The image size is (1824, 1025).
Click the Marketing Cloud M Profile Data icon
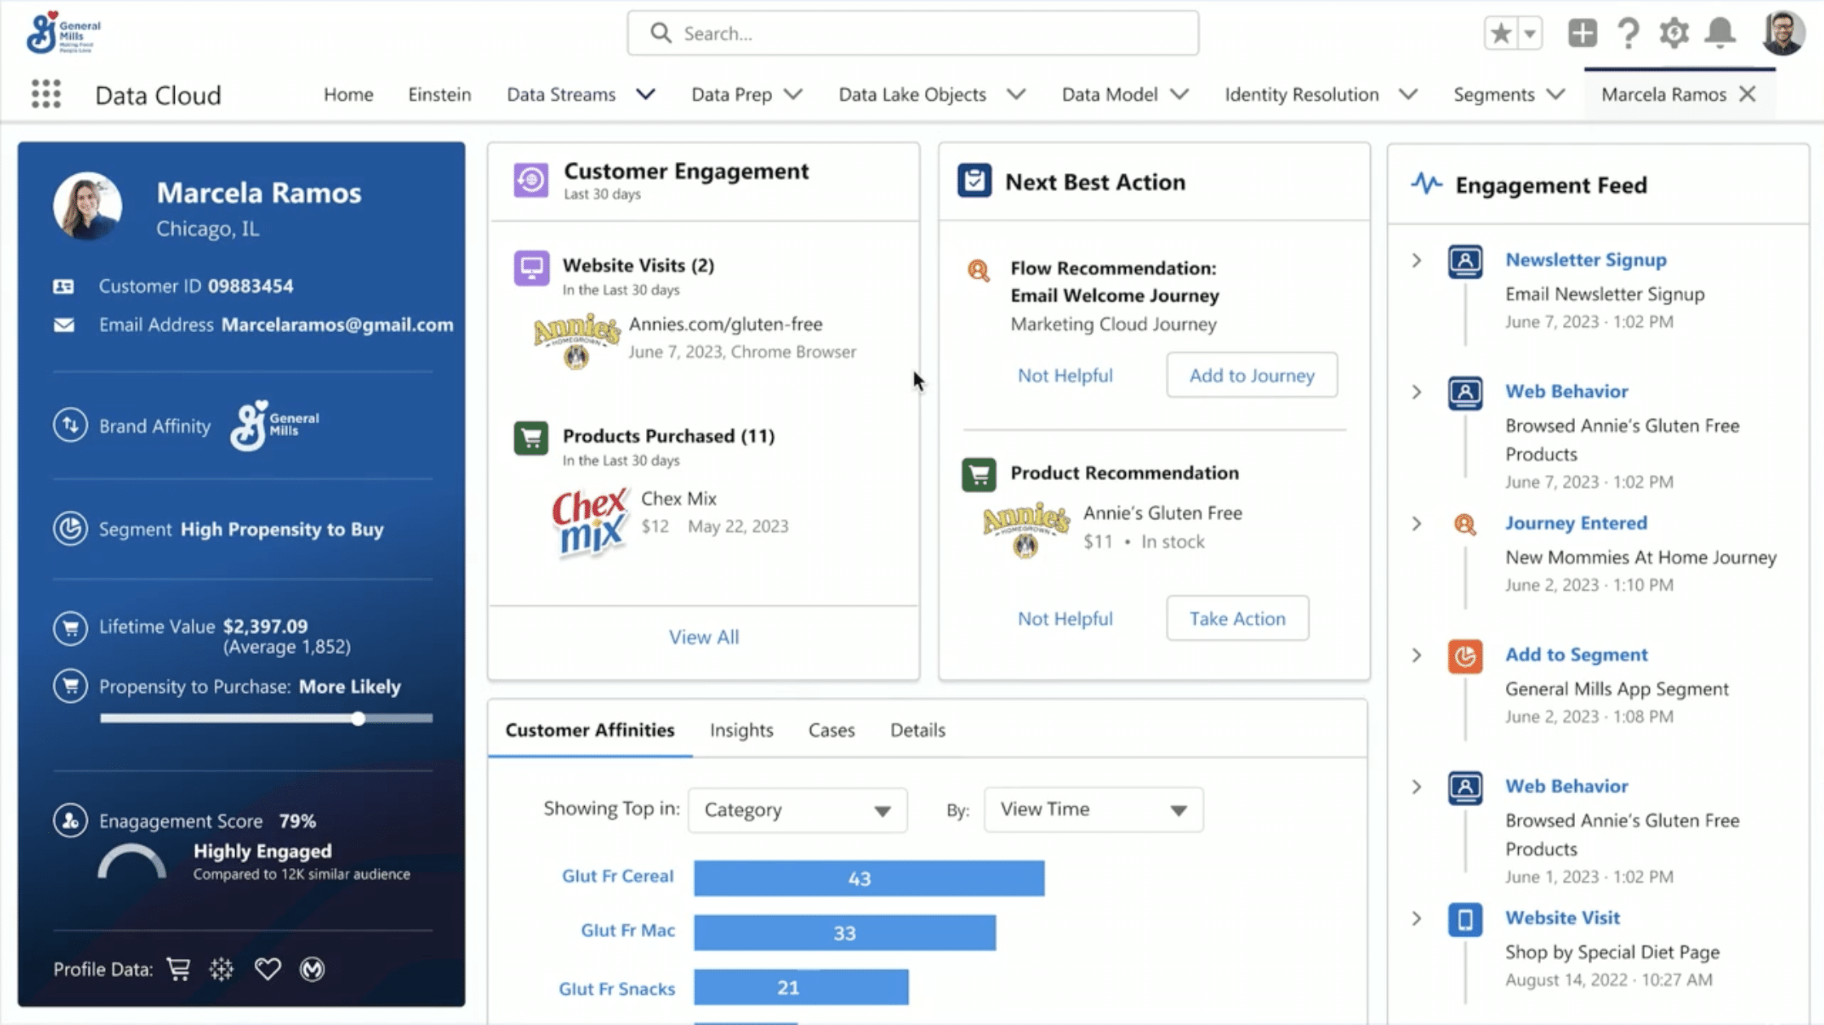(x=312, y=969)
